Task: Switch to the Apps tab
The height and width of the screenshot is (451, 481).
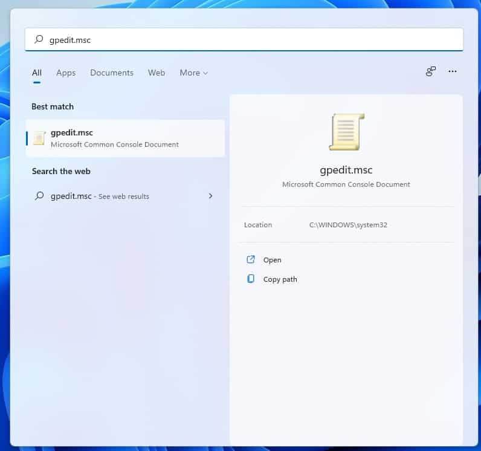Action: [66, 73]
